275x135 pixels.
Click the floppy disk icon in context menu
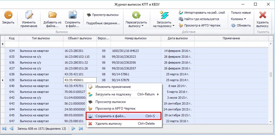point(90,116)
